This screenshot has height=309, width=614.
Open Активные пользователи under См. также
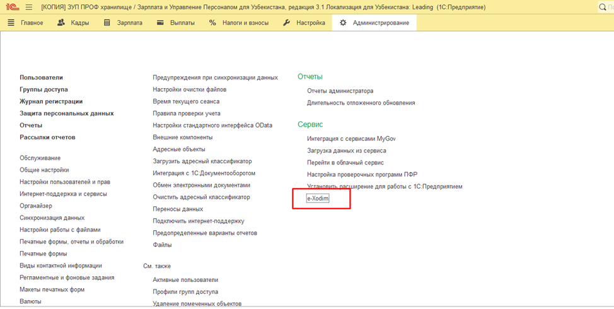tap(185, 280)
